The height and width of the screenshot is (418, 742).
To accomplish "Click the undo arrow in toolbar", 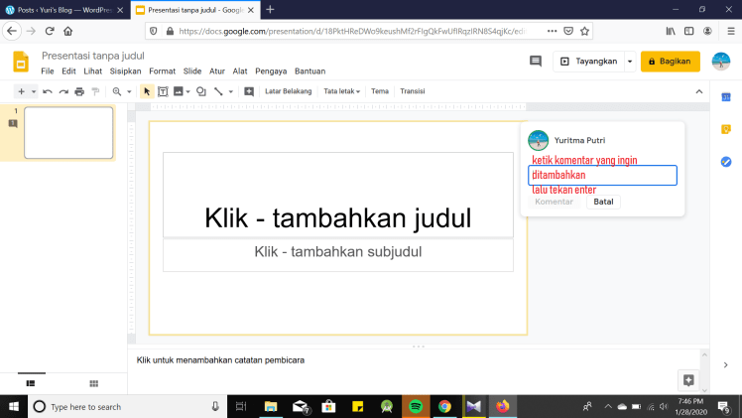I will (47, 91).
